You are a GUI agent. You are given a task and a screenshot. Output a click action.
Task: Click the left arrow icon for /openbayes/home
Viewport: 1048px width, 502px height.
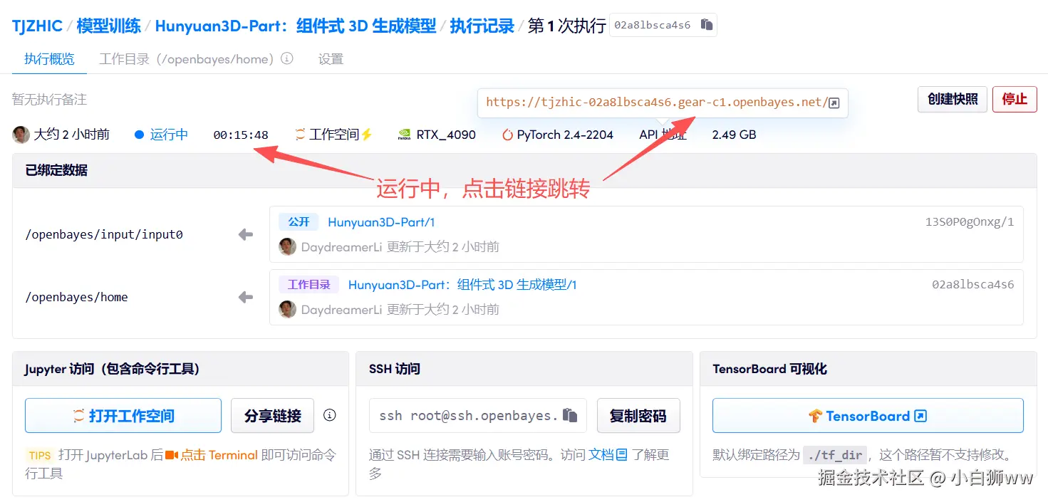246,297
